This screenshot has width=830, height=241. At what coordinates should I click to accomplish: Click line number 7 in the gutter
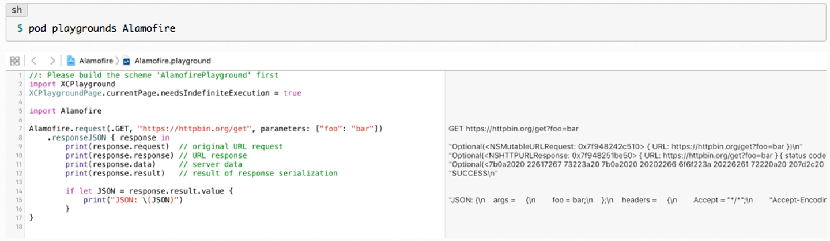tap(20, 128)
